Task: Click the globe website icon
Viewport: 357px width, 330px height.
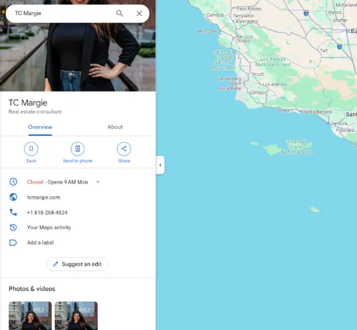Action: [x=13, y=197]
